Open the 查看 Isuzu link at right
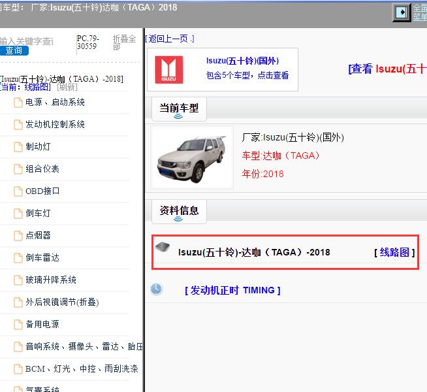This screenshot has width=427, height=392. click(x=387, y=69)
